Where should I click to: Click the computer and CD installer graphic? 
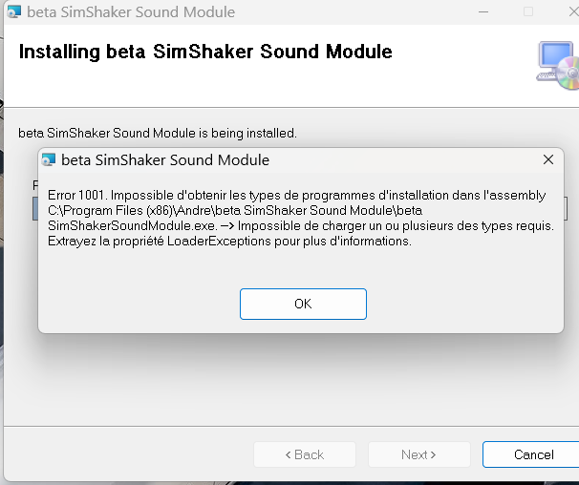(558, 65)
